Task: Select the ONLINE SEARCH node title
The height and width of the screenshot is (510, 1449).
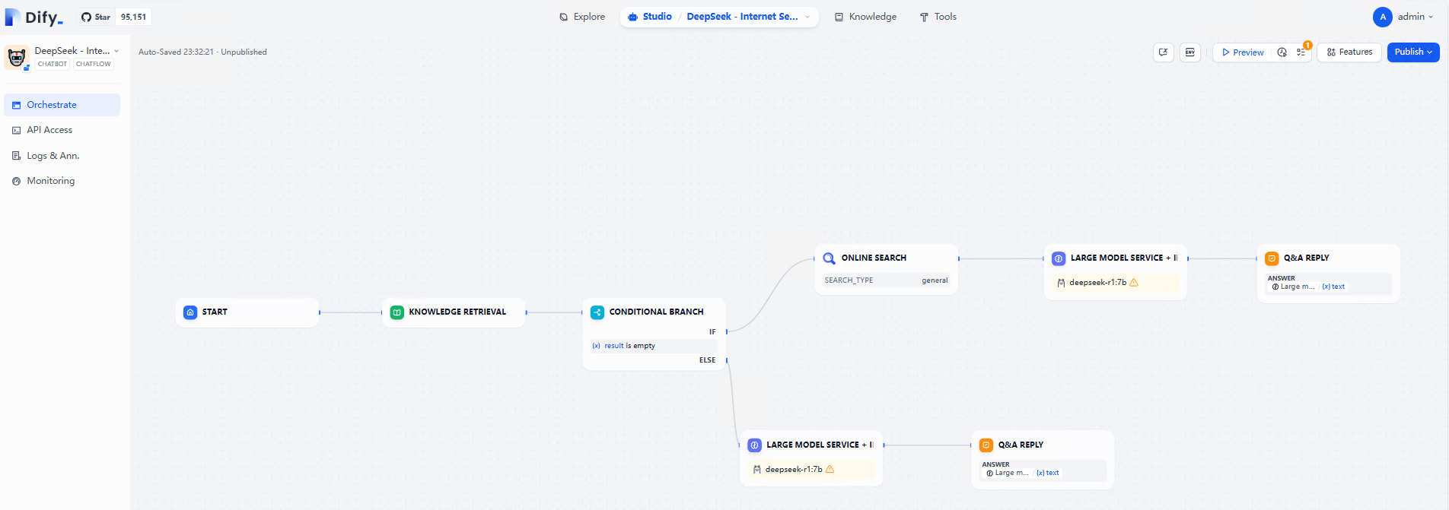Action: 874,258
